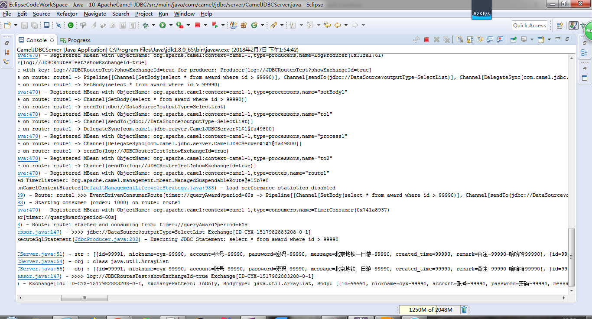
Task: Toggle Scroll Lock in Console
Action: (x=469, y=39)
